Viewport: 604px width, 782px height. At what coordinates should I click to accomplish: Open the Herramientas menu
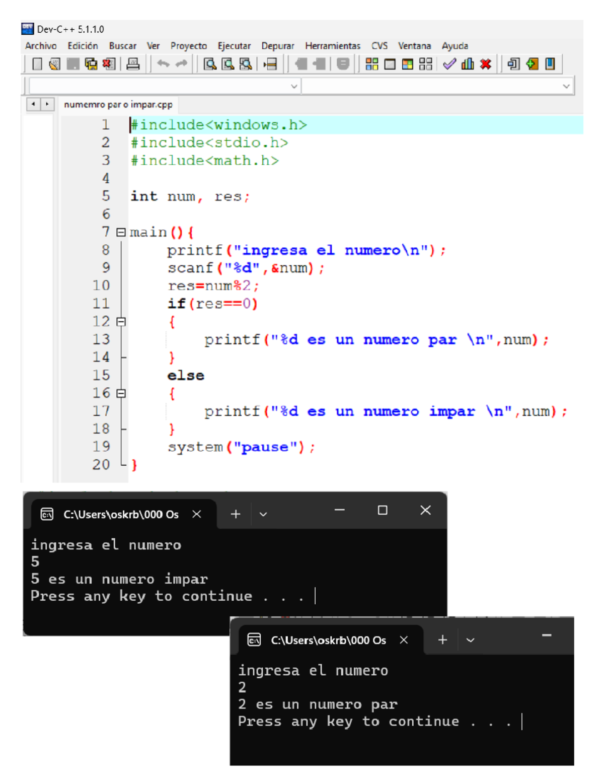[x=333, y=46]
